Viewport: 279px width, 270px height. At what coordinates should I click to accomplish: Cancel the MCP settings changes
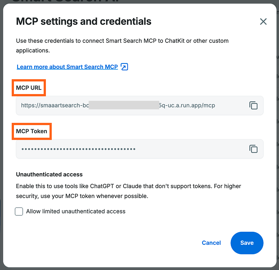click(211, 243)
